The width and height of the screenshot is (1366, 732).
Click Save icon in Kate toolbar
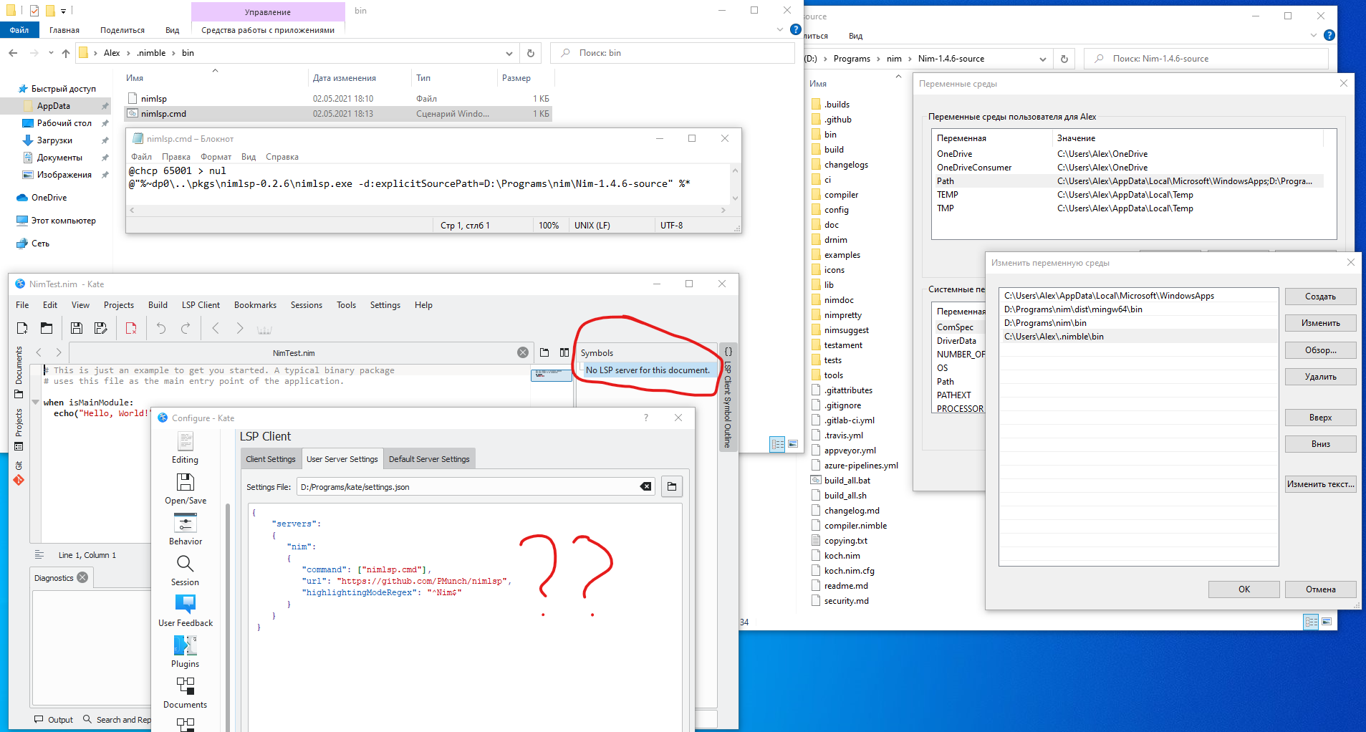(77, 328)
